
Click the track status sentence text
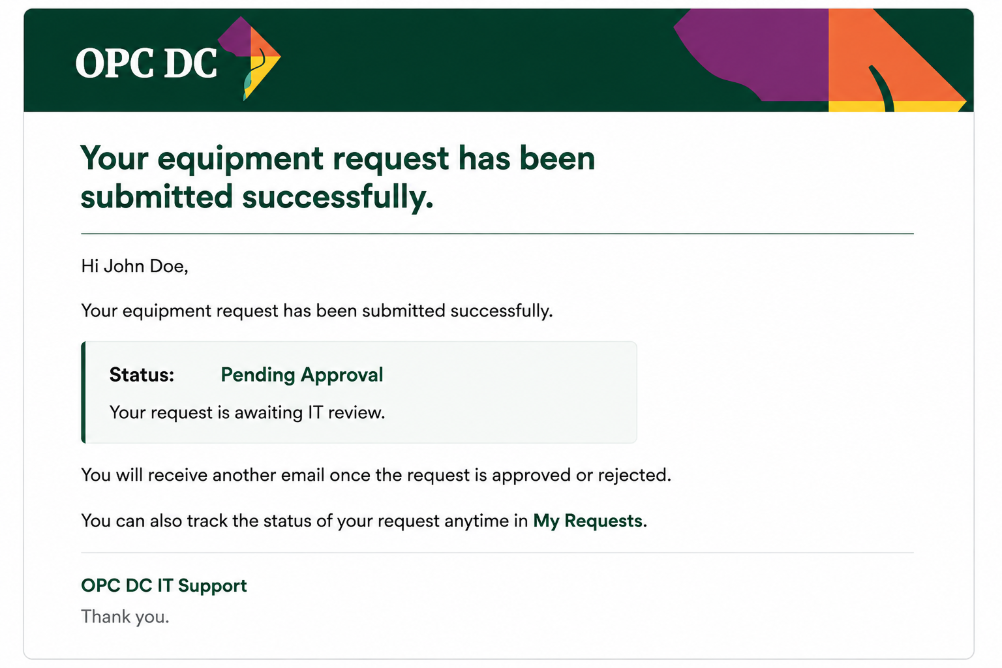364,521
